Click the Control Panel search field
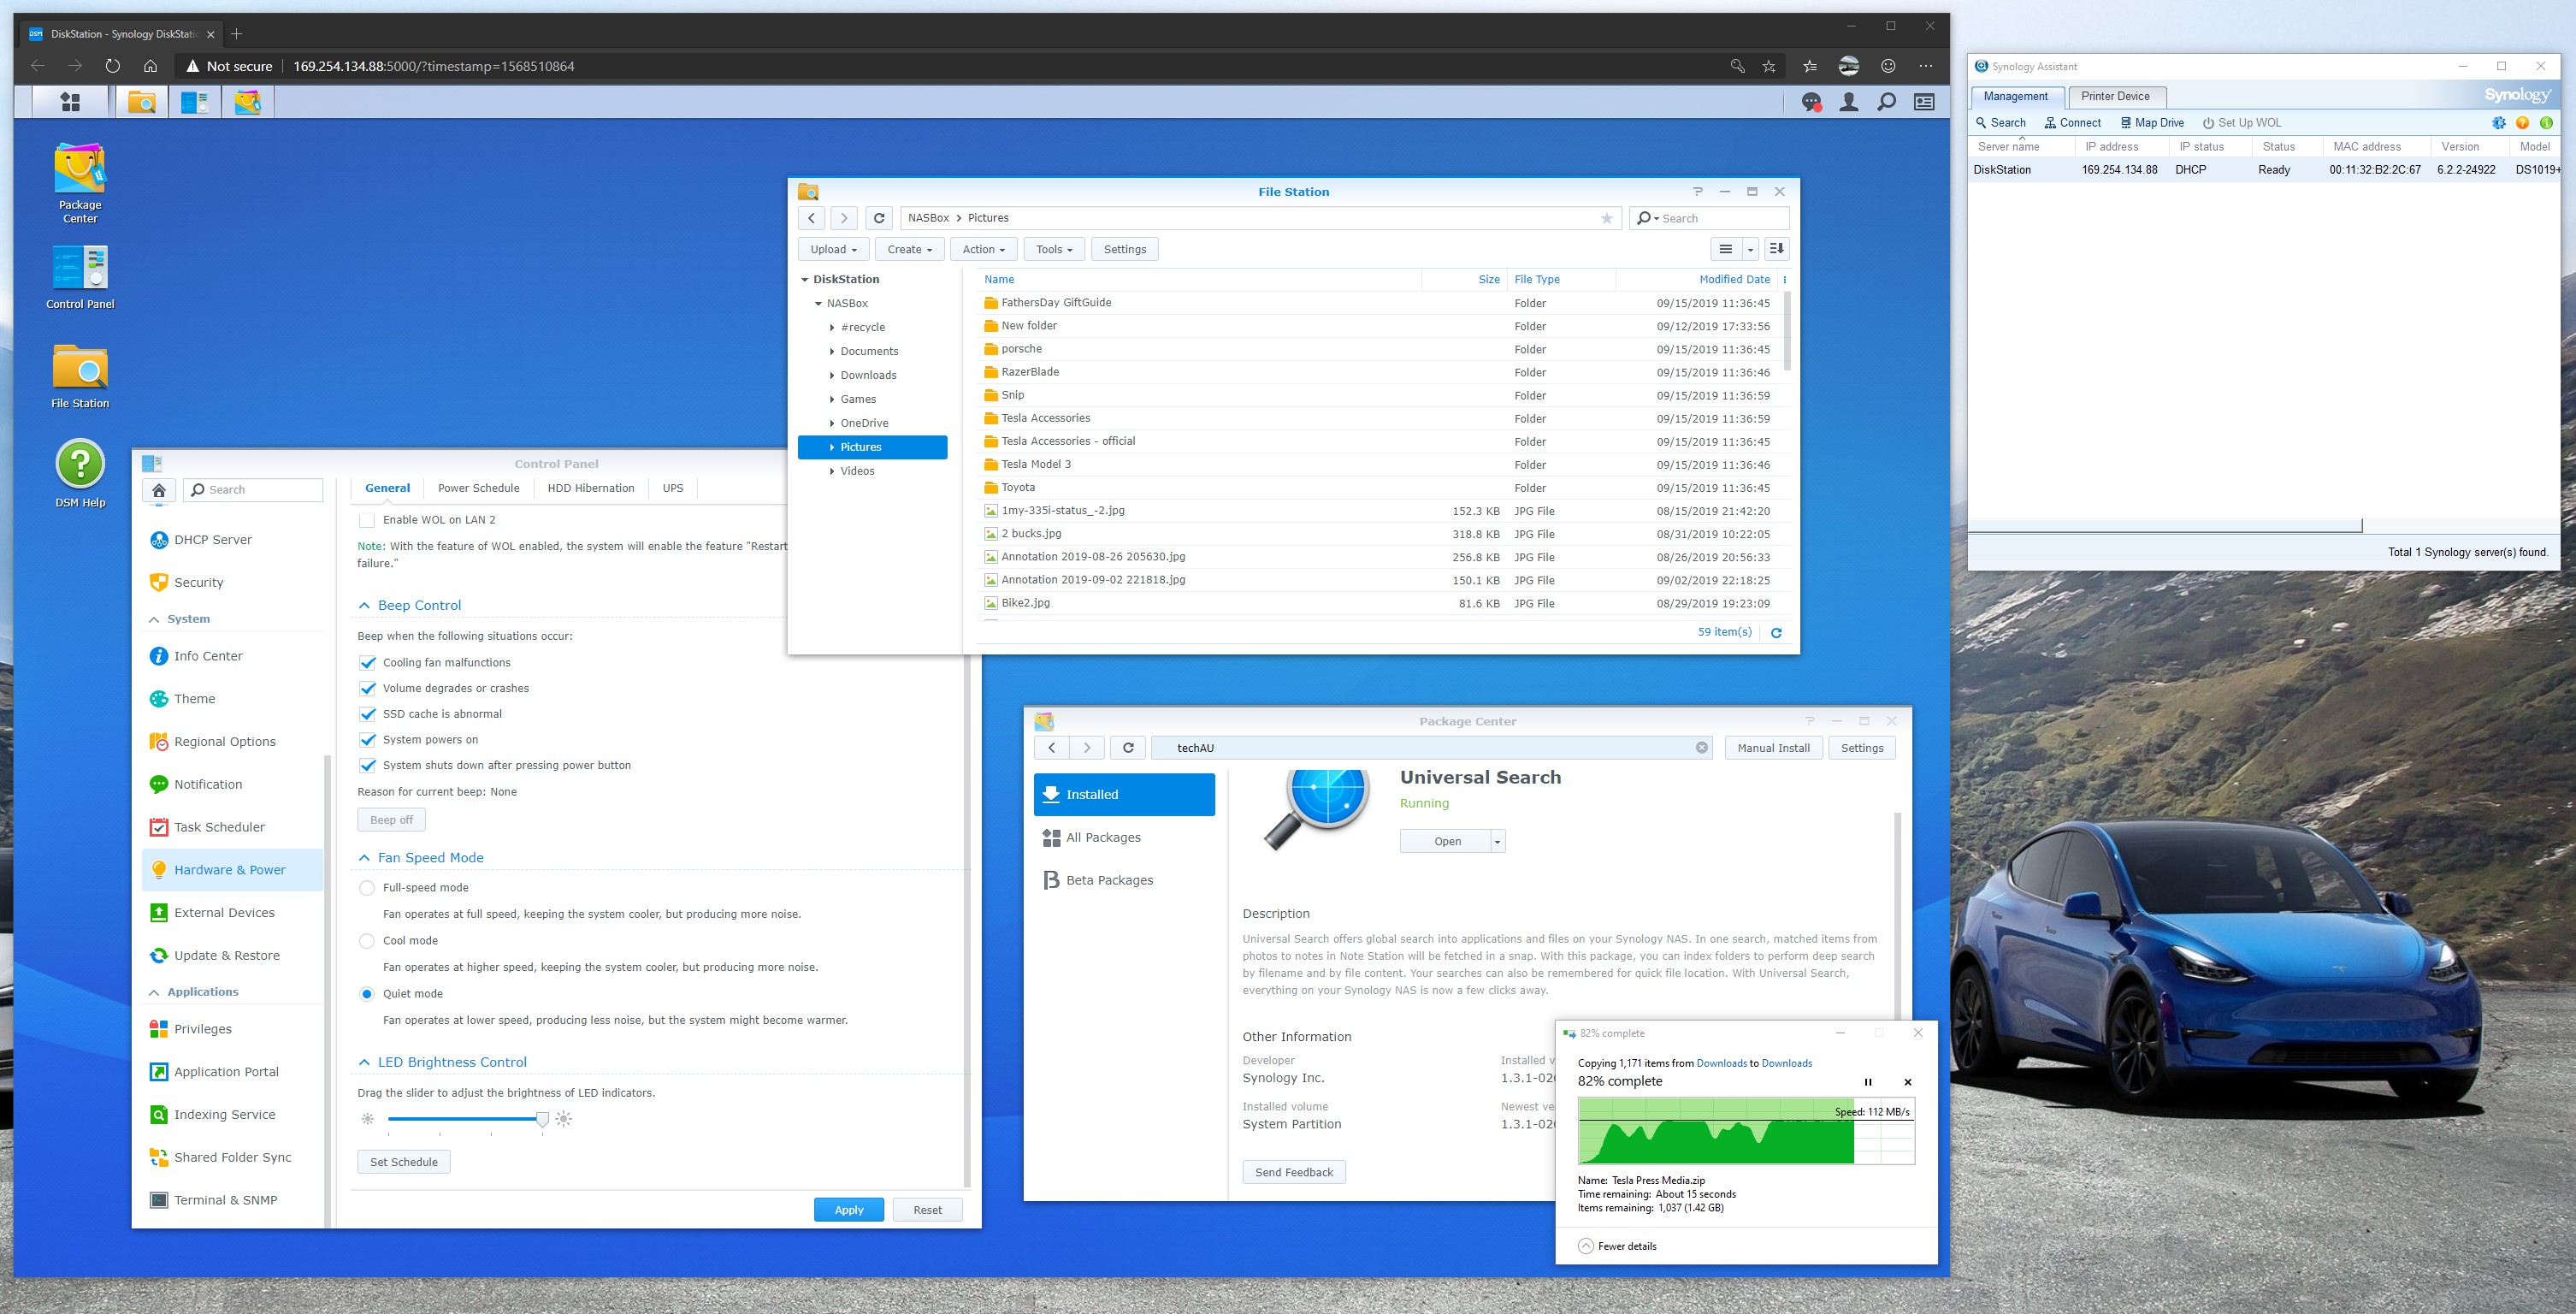Viewport: 2576px width, 1314px height. (253, 490)
